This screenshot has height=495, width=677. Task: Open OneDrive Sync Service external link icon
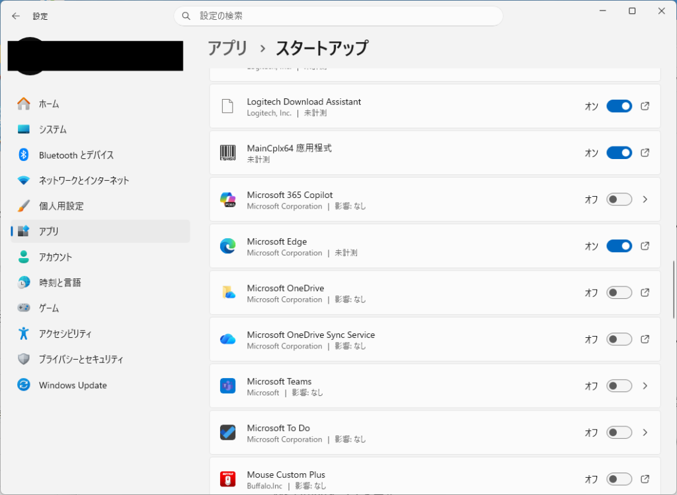point(645,339)
